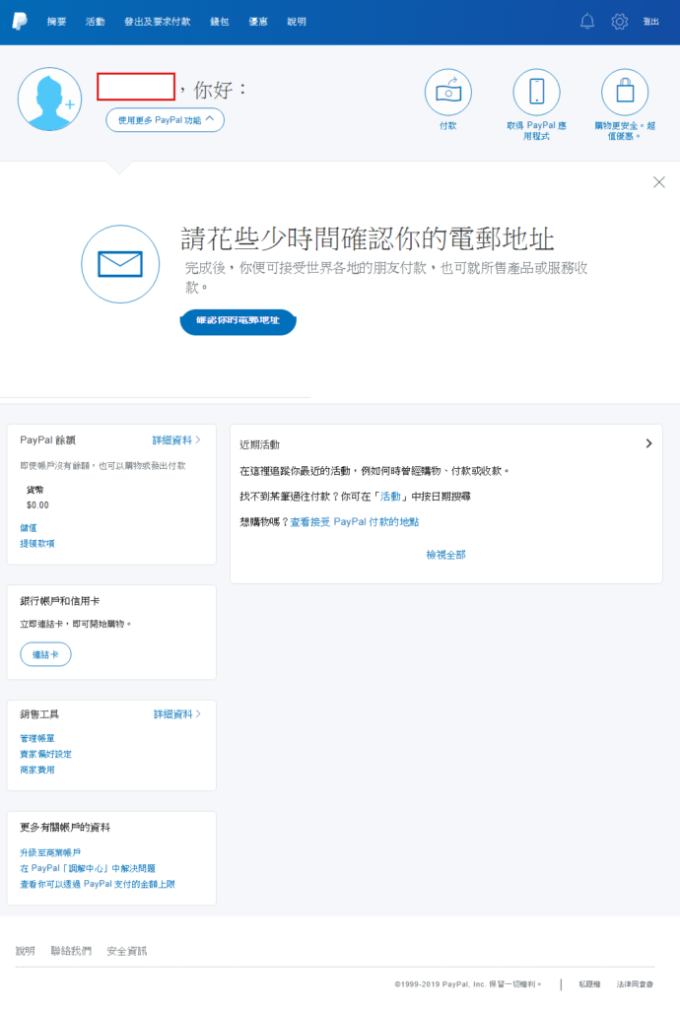
Task: Click 登出 log out in header
Action: (651, 22)
